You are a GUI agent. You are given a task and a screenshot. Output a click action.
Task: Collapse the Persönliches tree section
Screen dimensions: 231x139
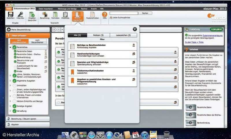(x=10, y=47)
